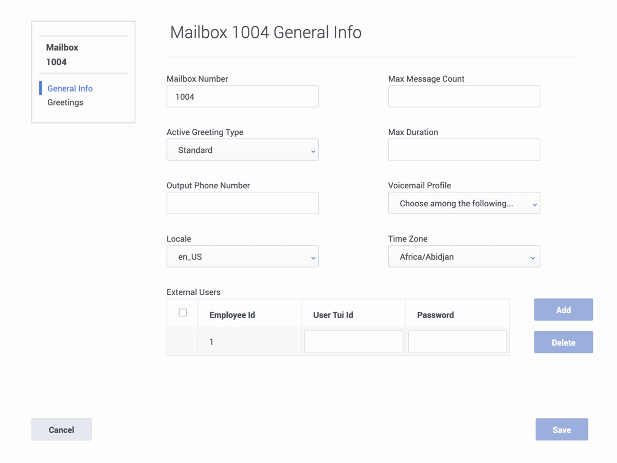Open the General Info section
The width and height of the screenshot is (617, 463).
70,88
